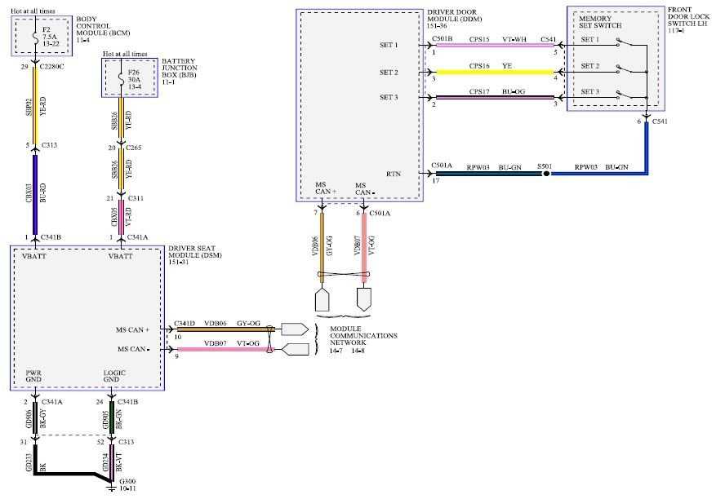Click the CPS16 YE yellow wire

[x=496, y=72]
